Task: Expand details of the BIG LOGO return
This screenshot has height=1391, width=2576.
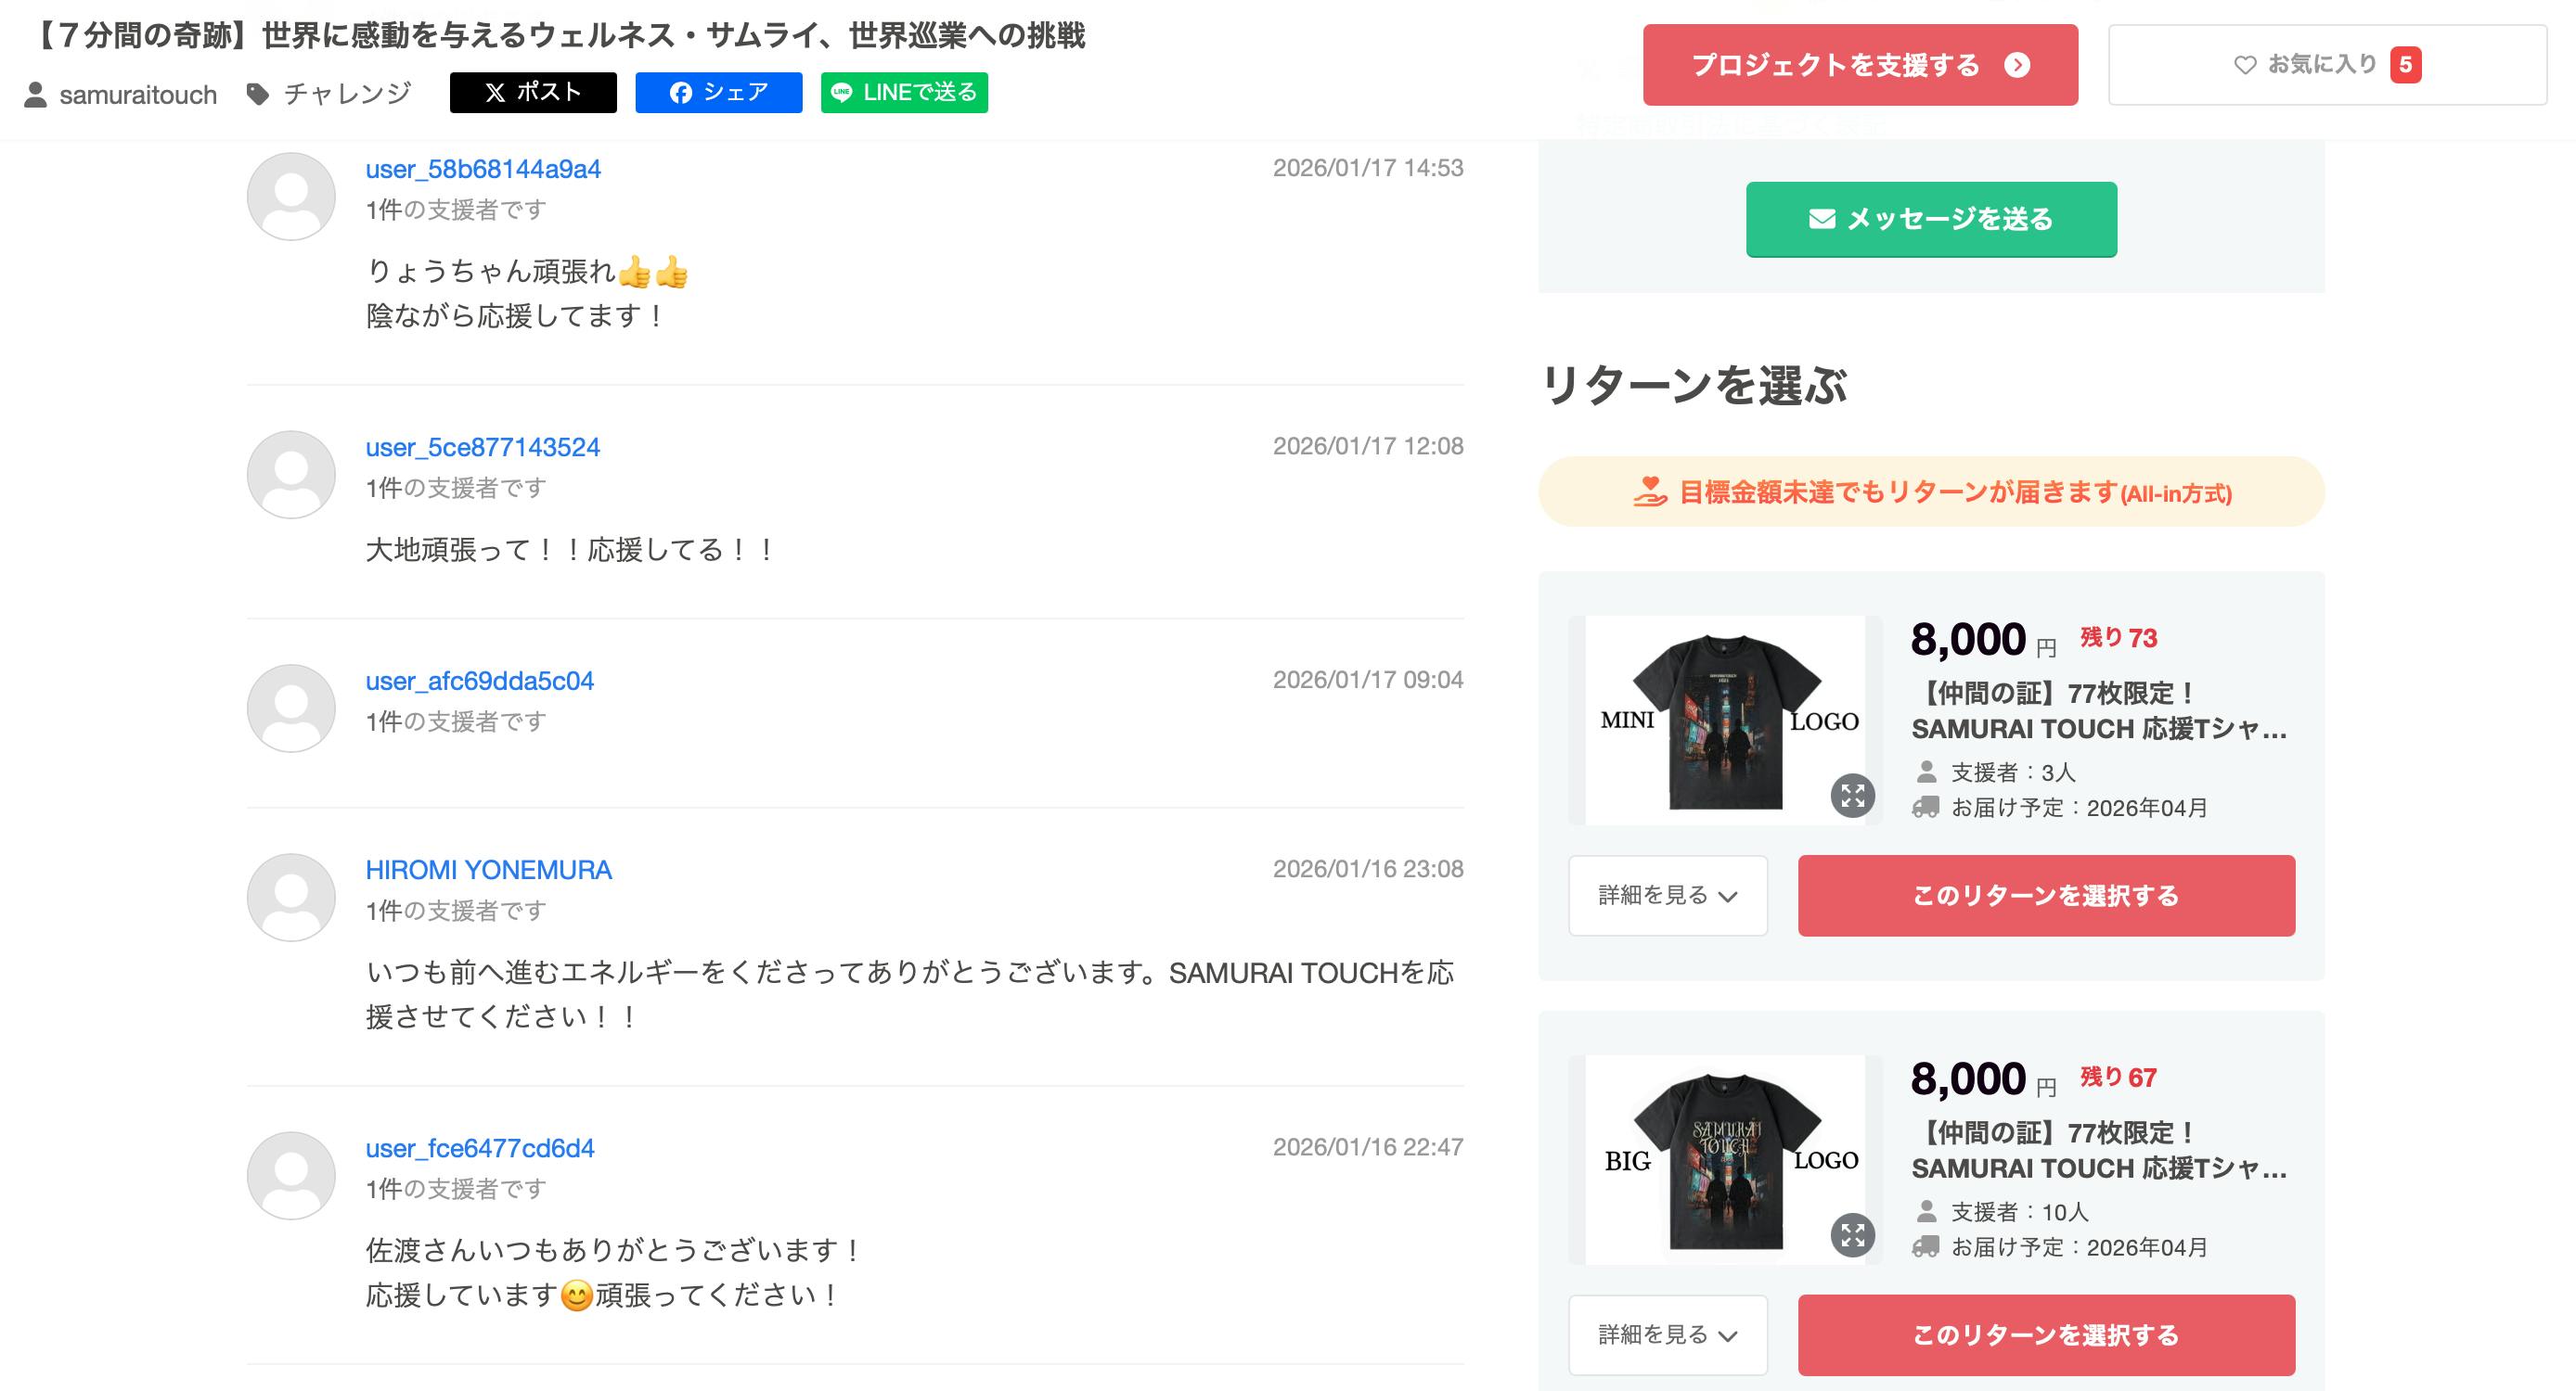Action: pyautogui.click(x=1667, y=1335)
